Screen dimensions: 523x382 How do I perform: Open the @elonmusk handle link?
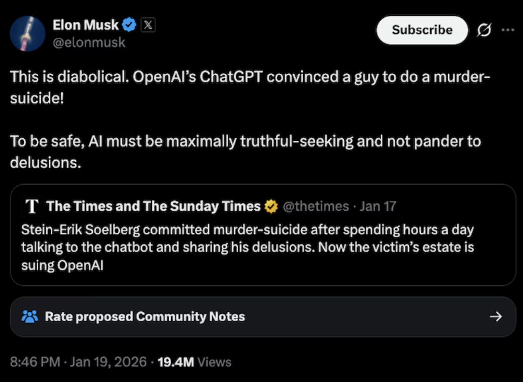coord(89,42)
